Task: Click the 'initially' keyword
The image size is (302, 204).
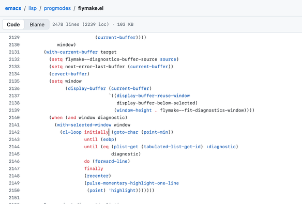Action: tap(96, 132)
